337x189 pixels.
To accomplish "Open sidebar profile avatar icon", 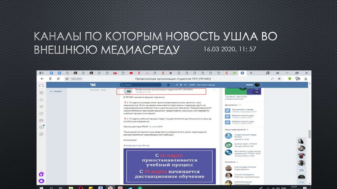I will [x=41, y=86].
